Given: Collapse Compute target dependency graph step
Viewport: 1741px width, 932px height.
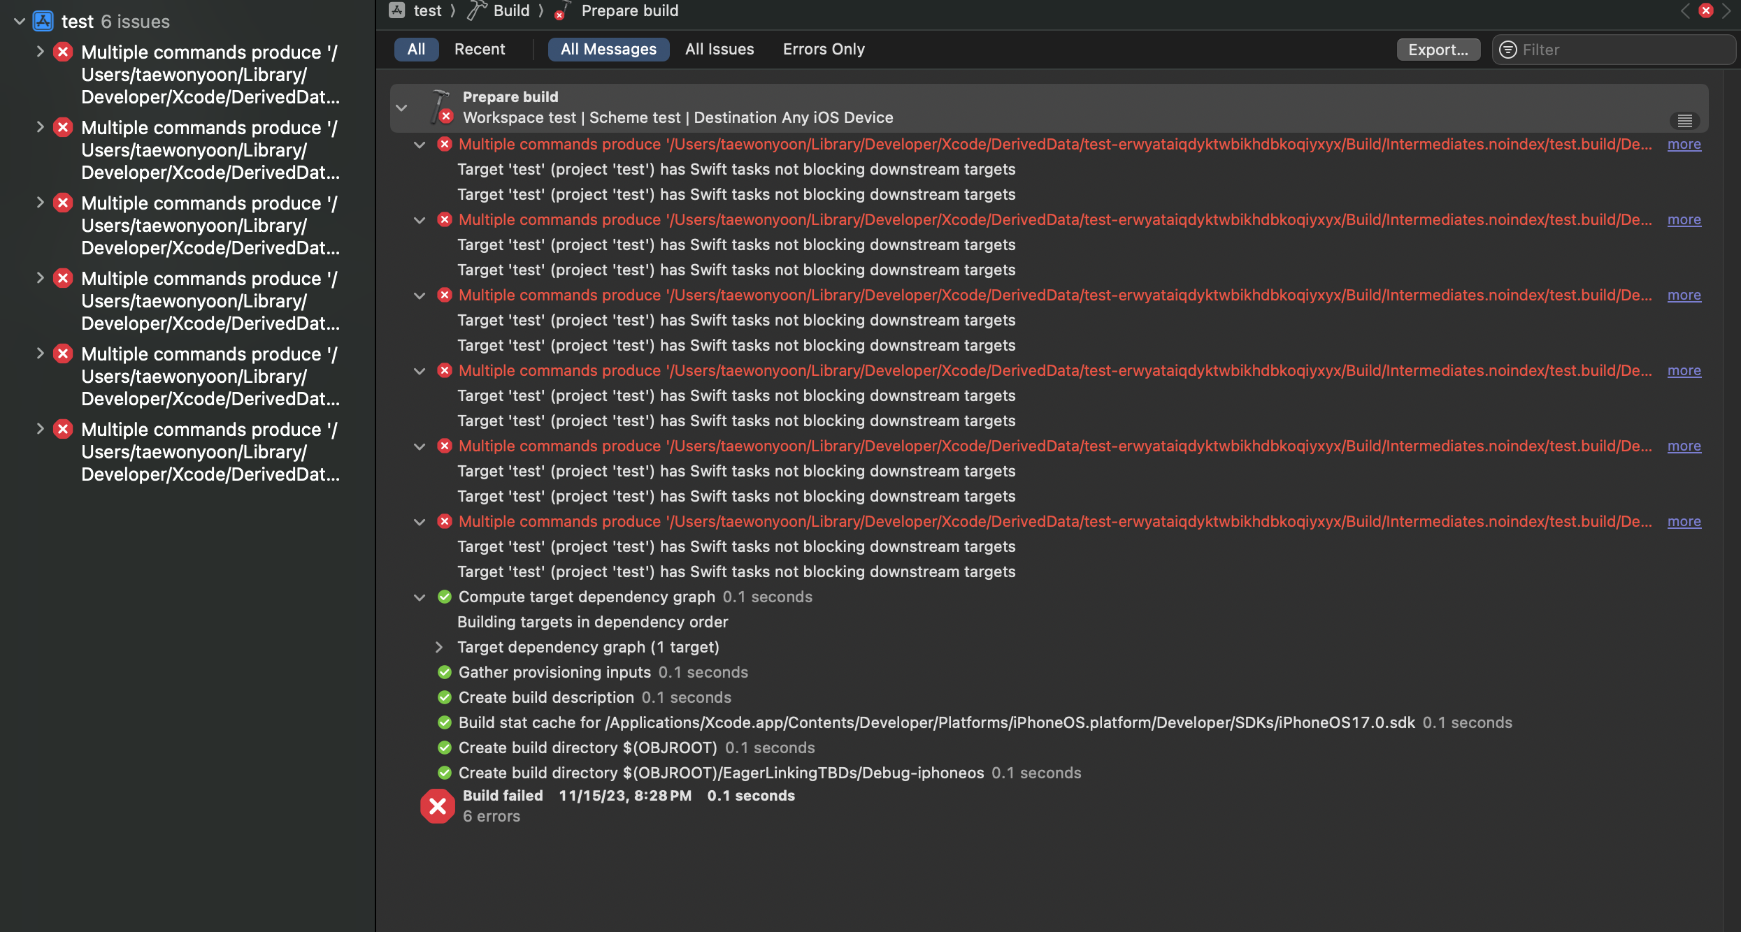Looking at the screenshot, I should 420,597.
